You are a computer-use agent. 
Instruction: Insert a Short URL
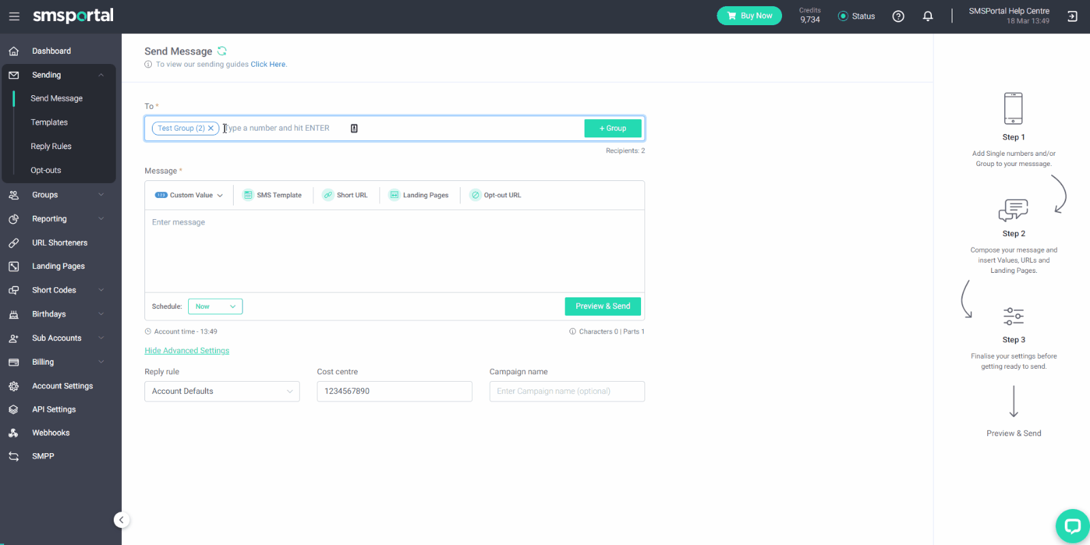(345, 195)
